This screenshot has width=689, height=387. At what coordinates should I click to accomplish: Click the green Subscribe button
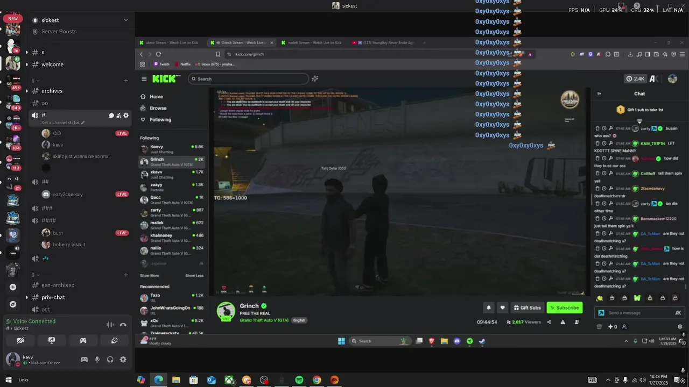565,307
